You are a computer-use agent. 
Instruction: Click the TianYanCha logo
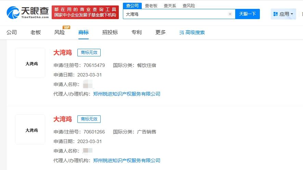coord(28,13)
